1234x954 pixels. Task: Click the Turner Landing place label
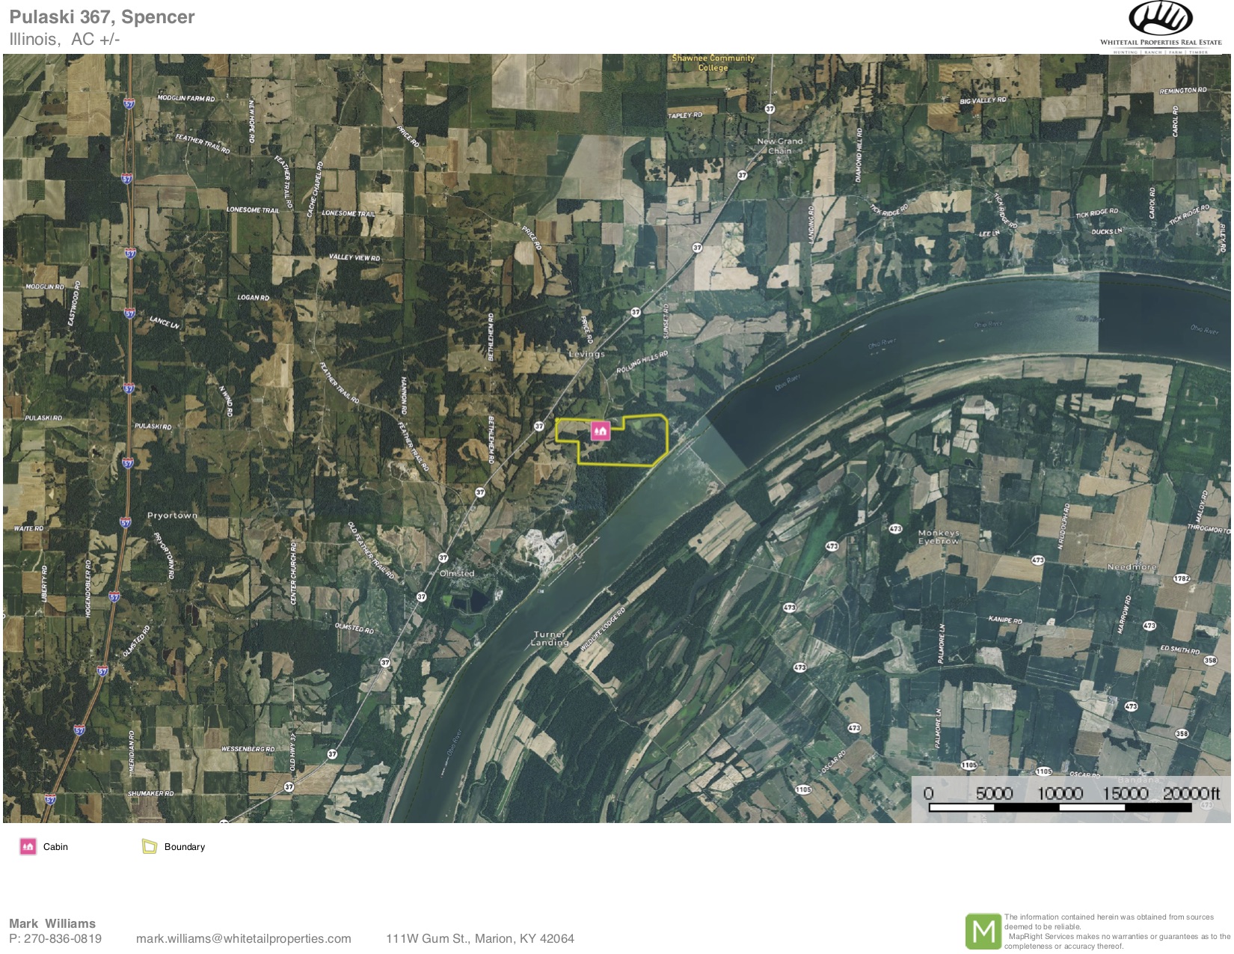[550, 637]
